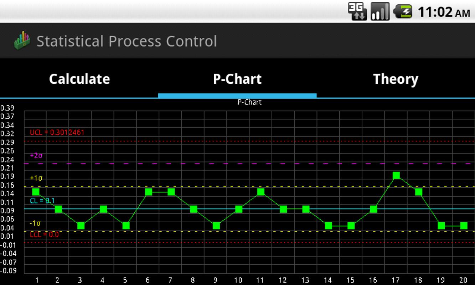The width and height of the screenshot is (475, 285).
Task: Click the +1σ label
Action: pyautogui.click(x=36, y=178)
